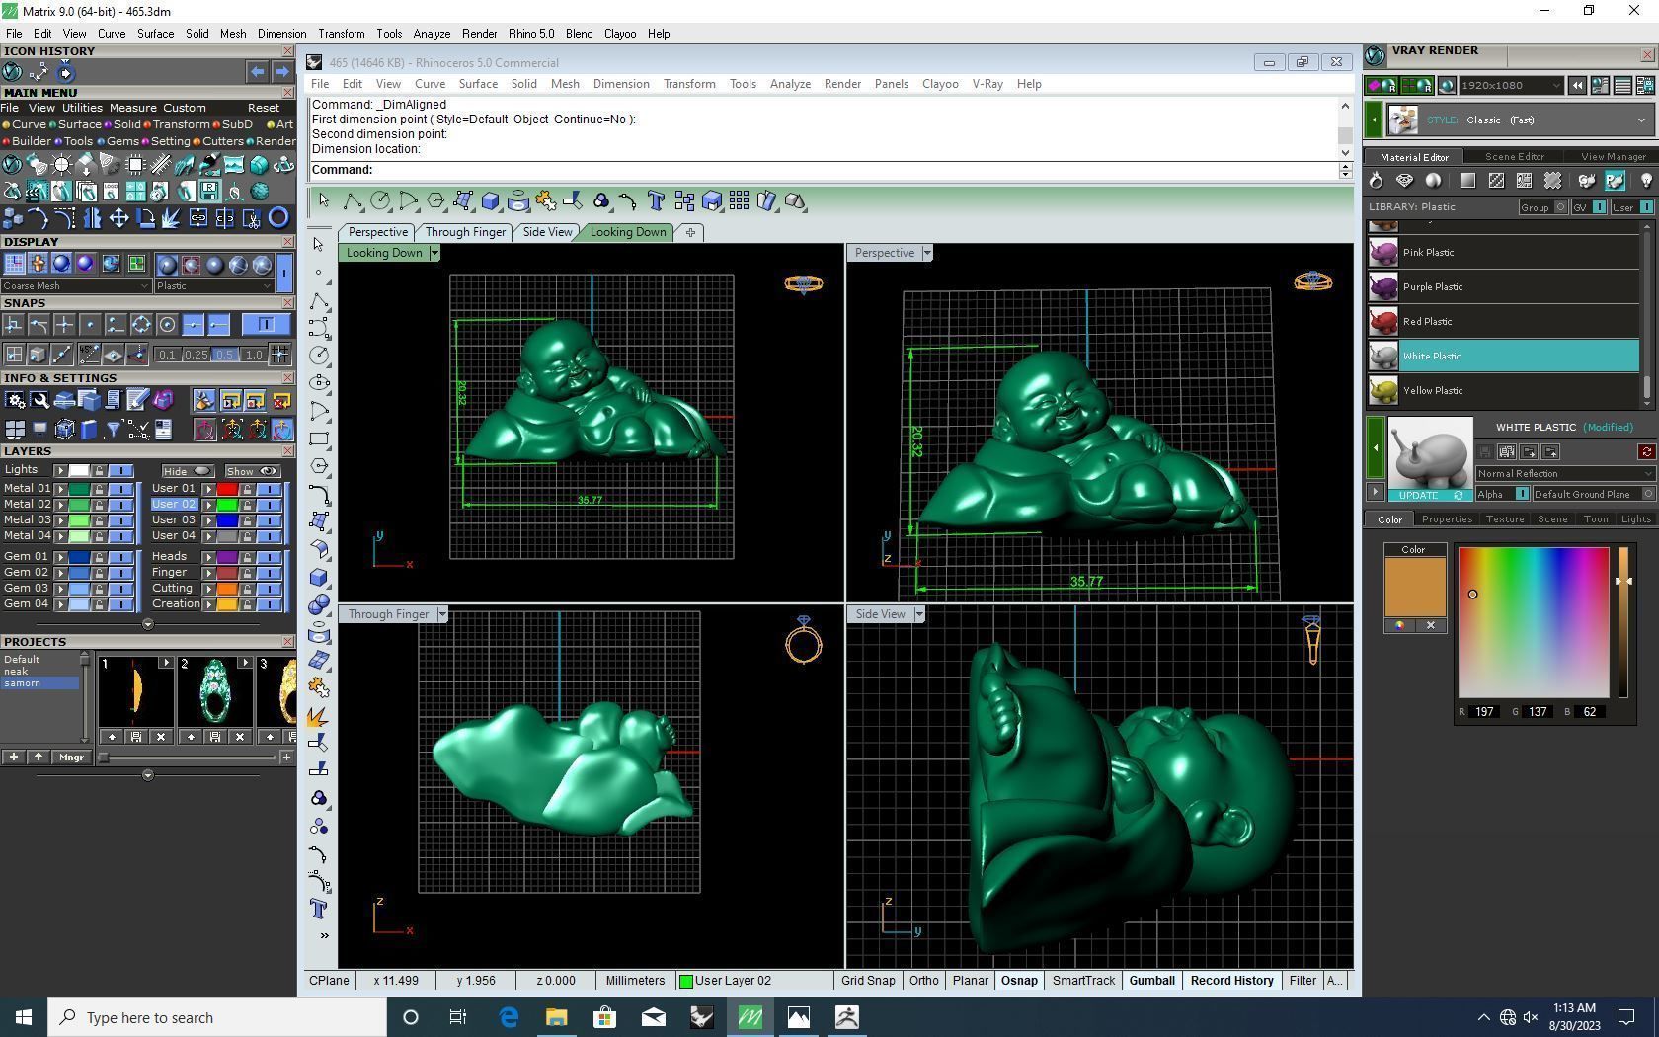
Task: Select the gem diamond material icon
Action: coord(1404,181)
